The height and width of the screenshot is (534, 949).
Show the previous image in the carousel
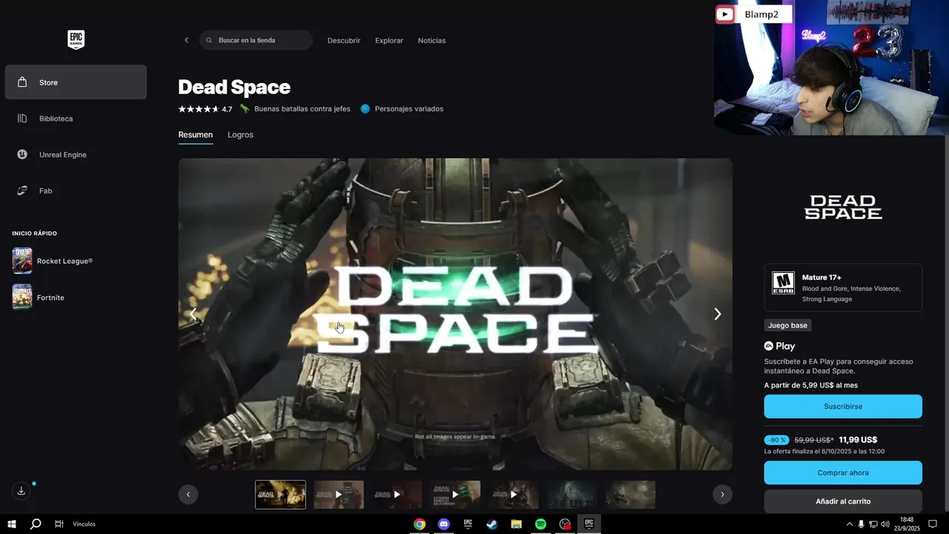coord(193,314)
